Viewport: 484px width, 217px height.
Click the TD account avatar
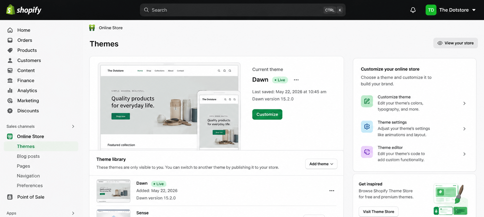click(x=431, y=10)
